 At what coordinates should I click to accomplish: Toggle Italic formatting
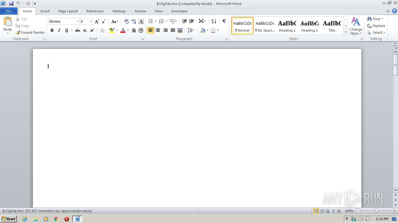click(x=59, y=30)
